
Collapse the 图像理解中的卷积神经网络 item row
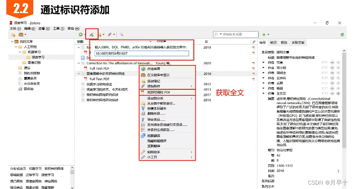coord(78,74)
